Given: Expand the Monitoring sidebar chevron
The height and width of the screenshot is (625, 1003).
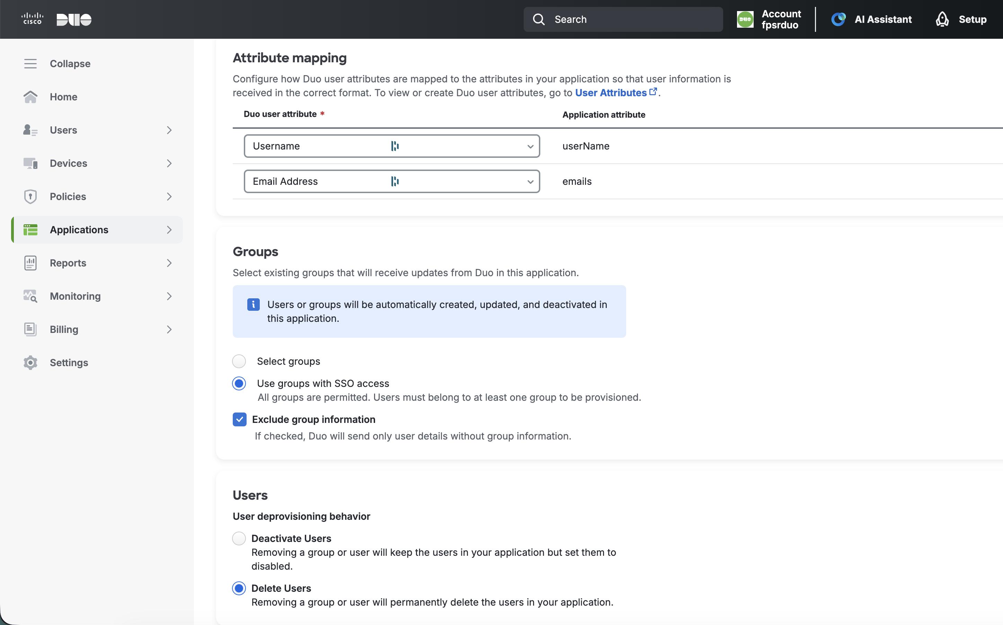Looking at the screenshot, I should coord(169,296).
